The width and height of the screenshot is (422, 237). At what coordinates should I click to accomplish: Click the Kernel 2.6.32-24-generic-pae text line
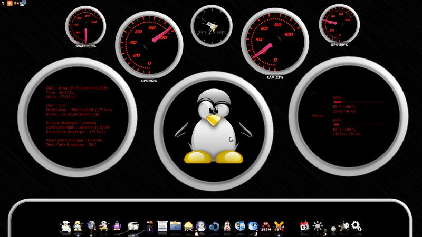pyautogui.click(x=72, y=114)
